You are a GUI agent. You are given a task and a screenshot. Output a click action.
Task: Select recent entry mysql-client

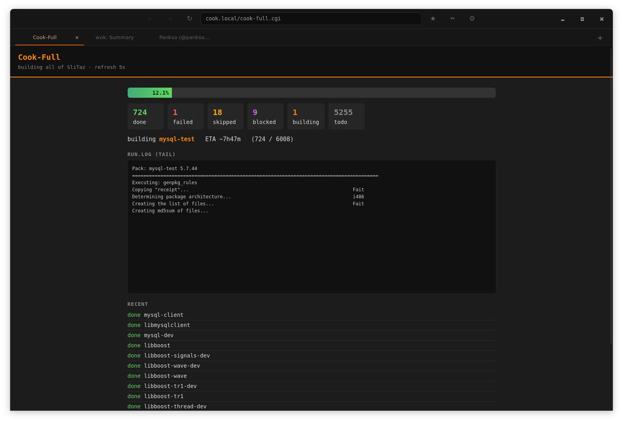311,315
